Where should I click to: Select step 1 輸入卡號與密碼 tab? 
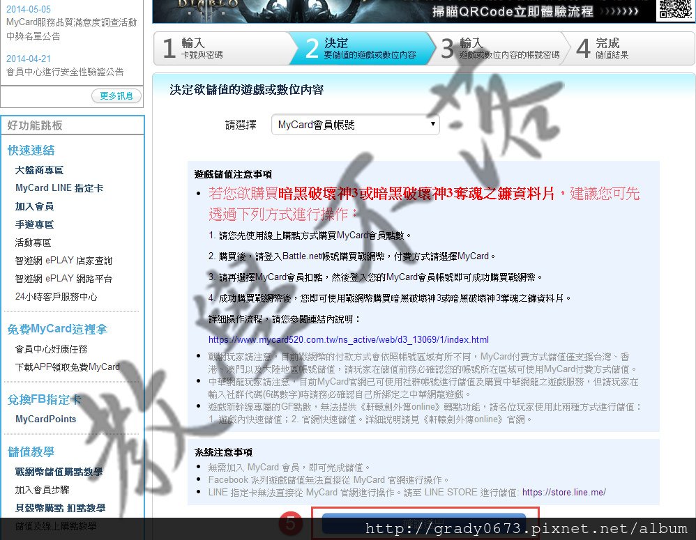point(222,48)
